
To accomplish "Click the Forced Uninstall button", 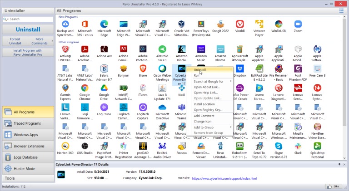I will pyautogui.click(x=15, y=41).
